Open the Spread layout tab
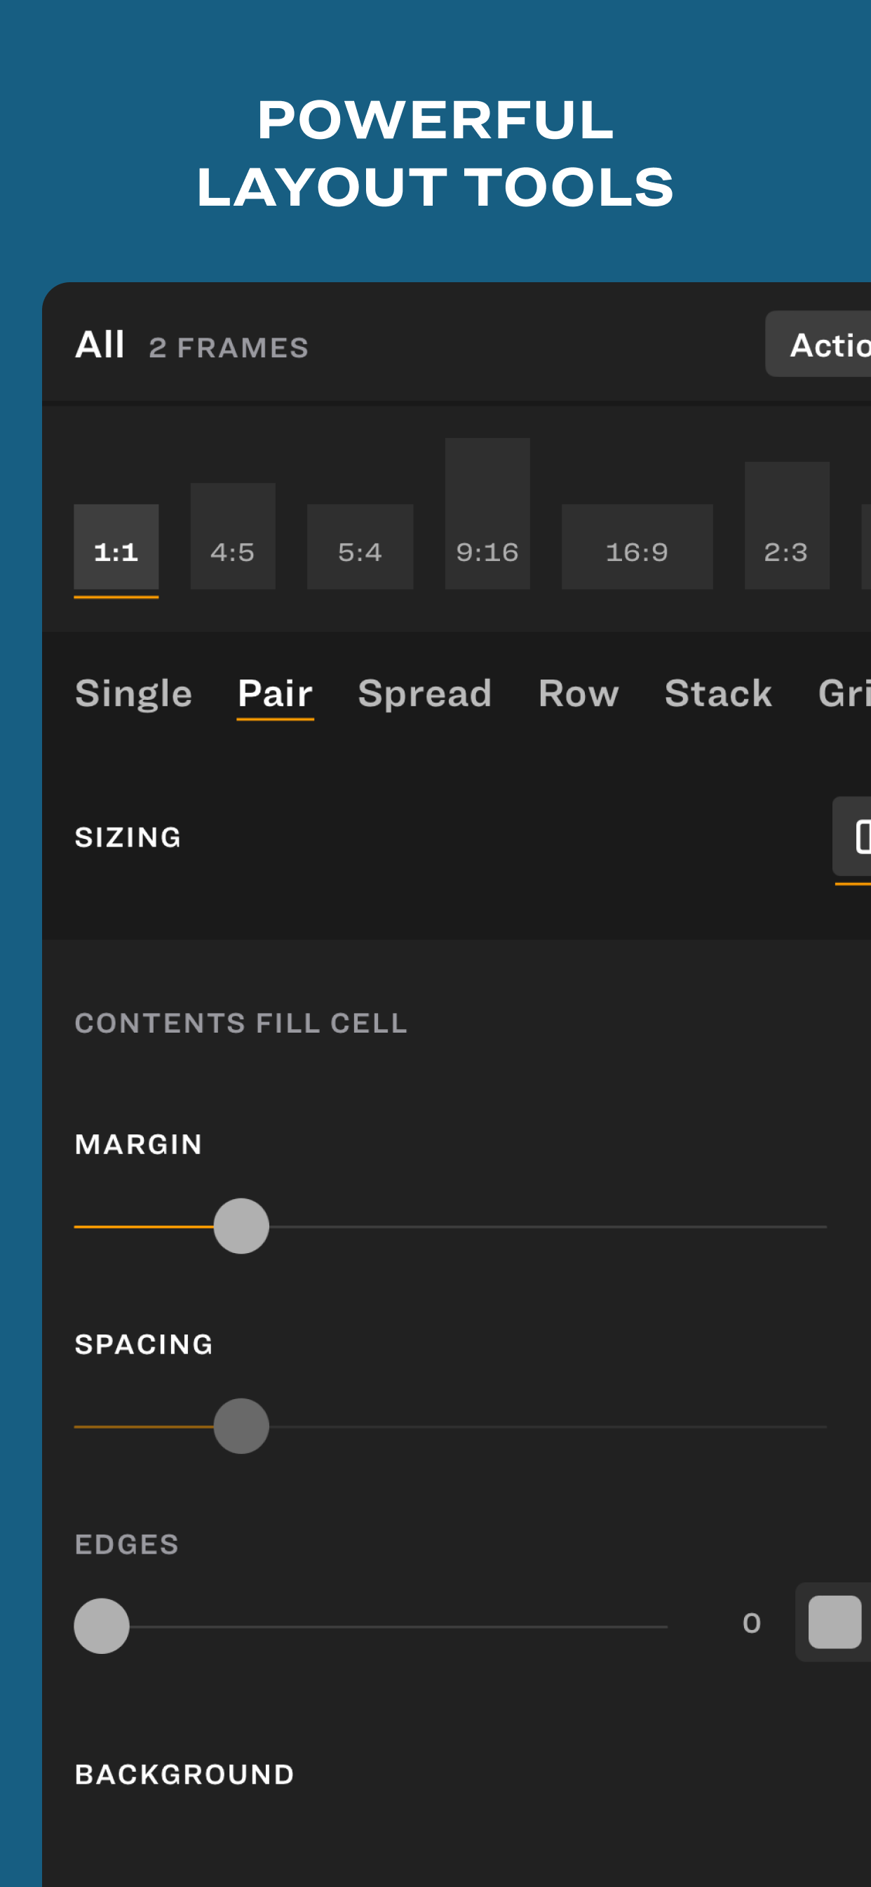This screenshot has width=871, height=1887. pyautogui.click(x=424, y=693)
